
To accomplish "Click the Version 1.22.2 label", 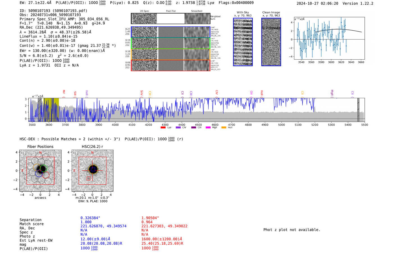I will point(358,4).
